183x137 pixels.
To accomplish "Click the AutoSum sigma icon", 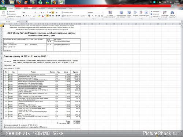I will tap(152, 12).
